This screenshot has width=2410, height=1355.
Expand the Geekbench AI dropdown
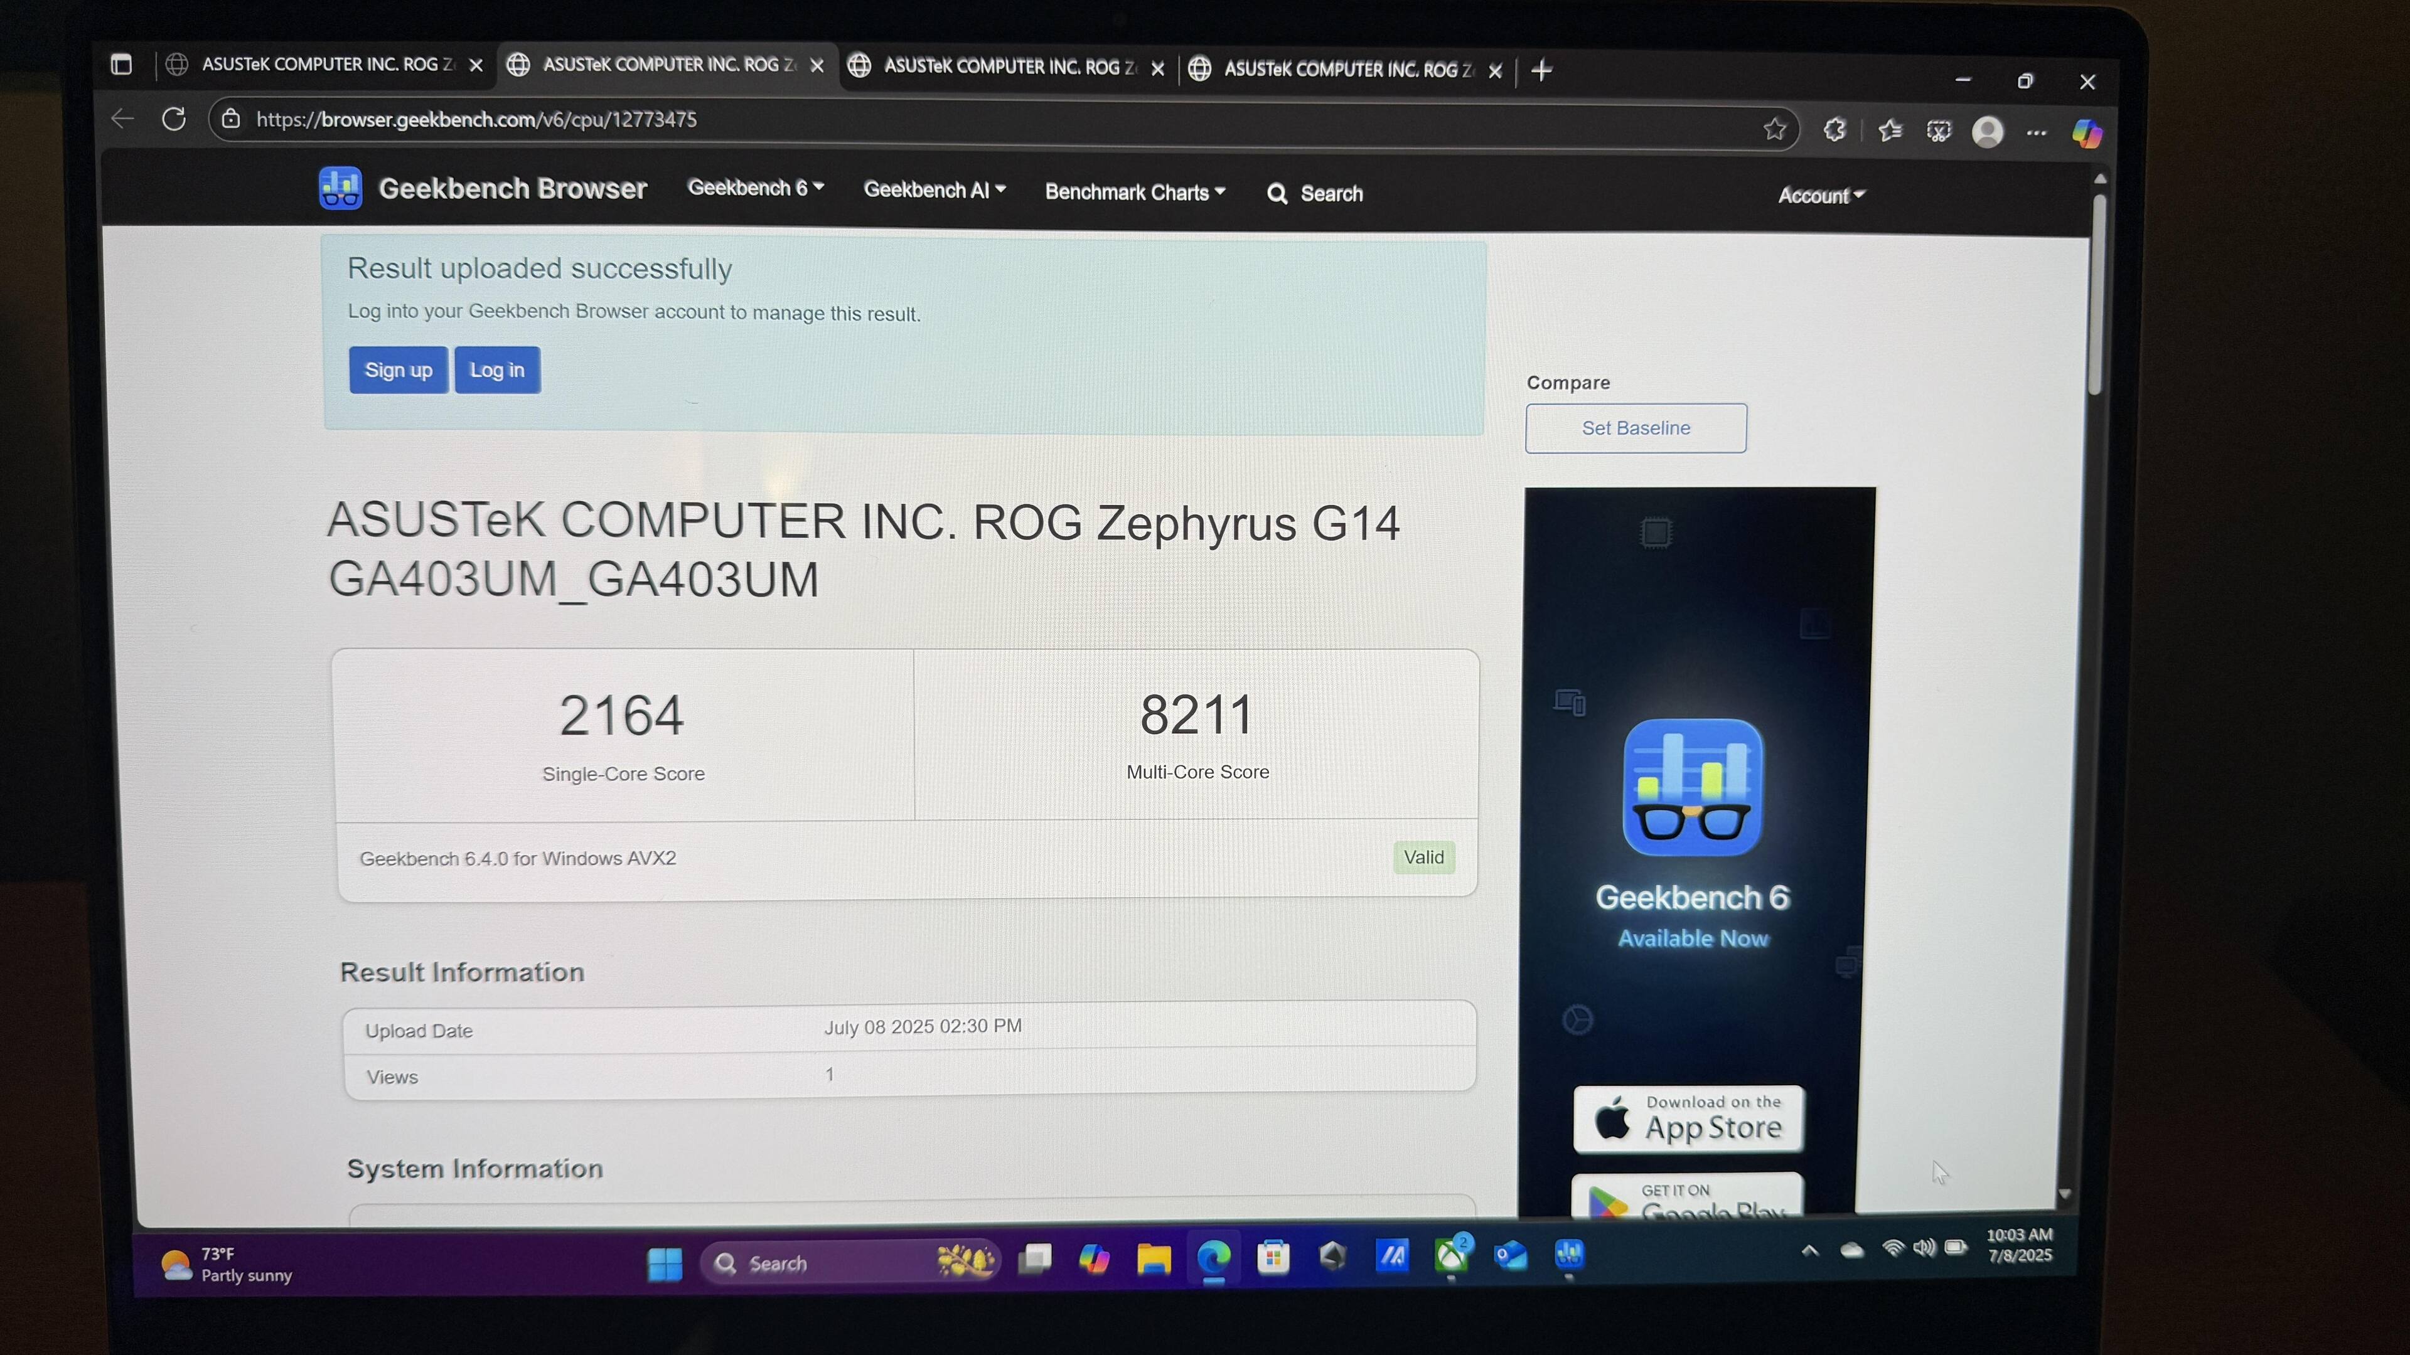point(934,190)
